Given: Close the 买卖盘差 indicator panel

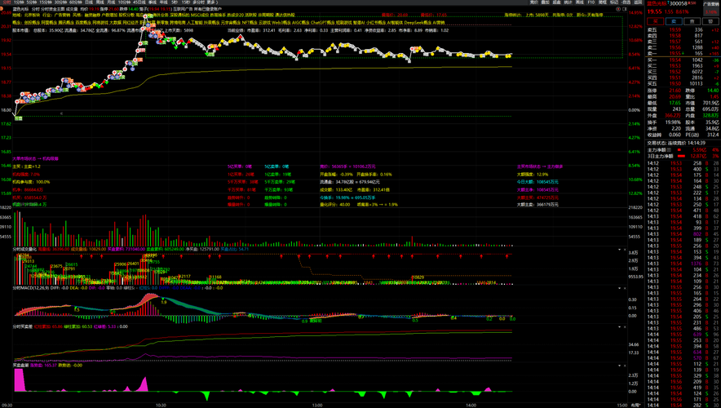Looking at the screenshot, I should point(625,366).
